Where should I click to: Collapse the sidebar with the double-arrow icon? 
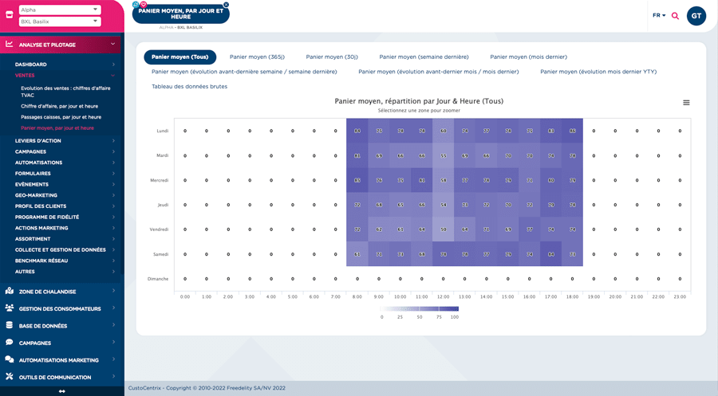(61, 391)
